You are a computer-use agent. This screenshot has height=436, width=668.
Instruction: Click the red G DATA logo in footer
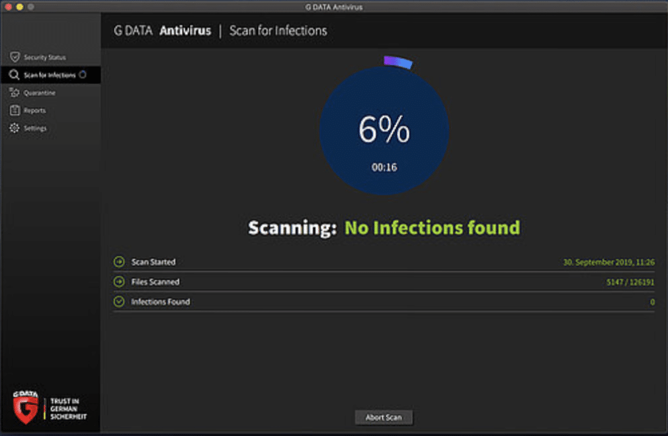(x=25, y=407)
